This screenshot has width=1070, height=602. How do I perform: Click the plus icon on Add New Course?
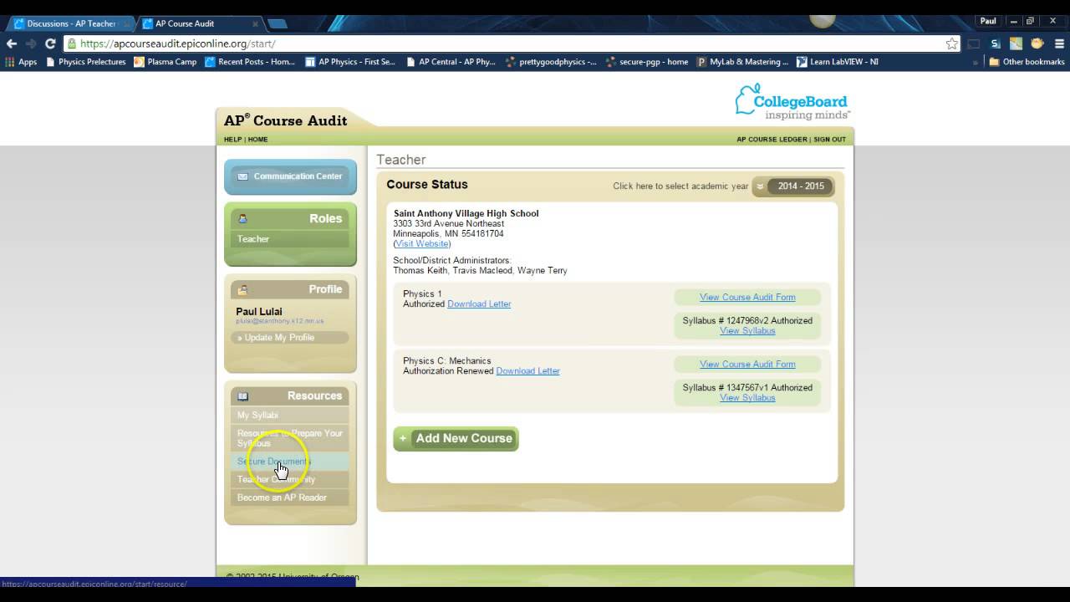pyautogui.click(x=403, y=438)
